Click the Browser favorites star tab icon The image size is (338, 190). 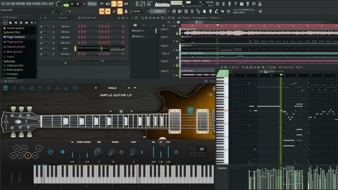[32, 23]
